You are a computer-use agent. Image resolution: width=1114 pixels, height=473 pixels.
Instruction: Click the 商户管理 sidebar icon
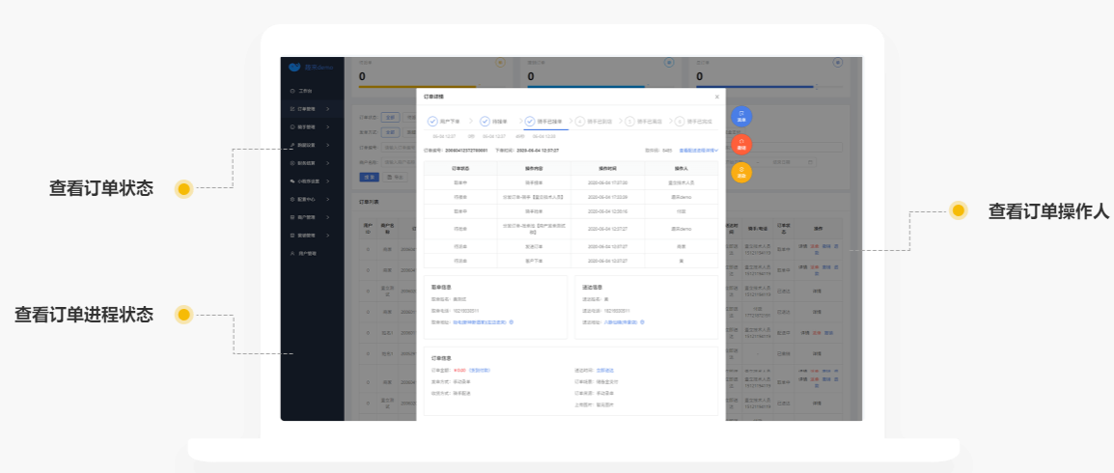292,217
